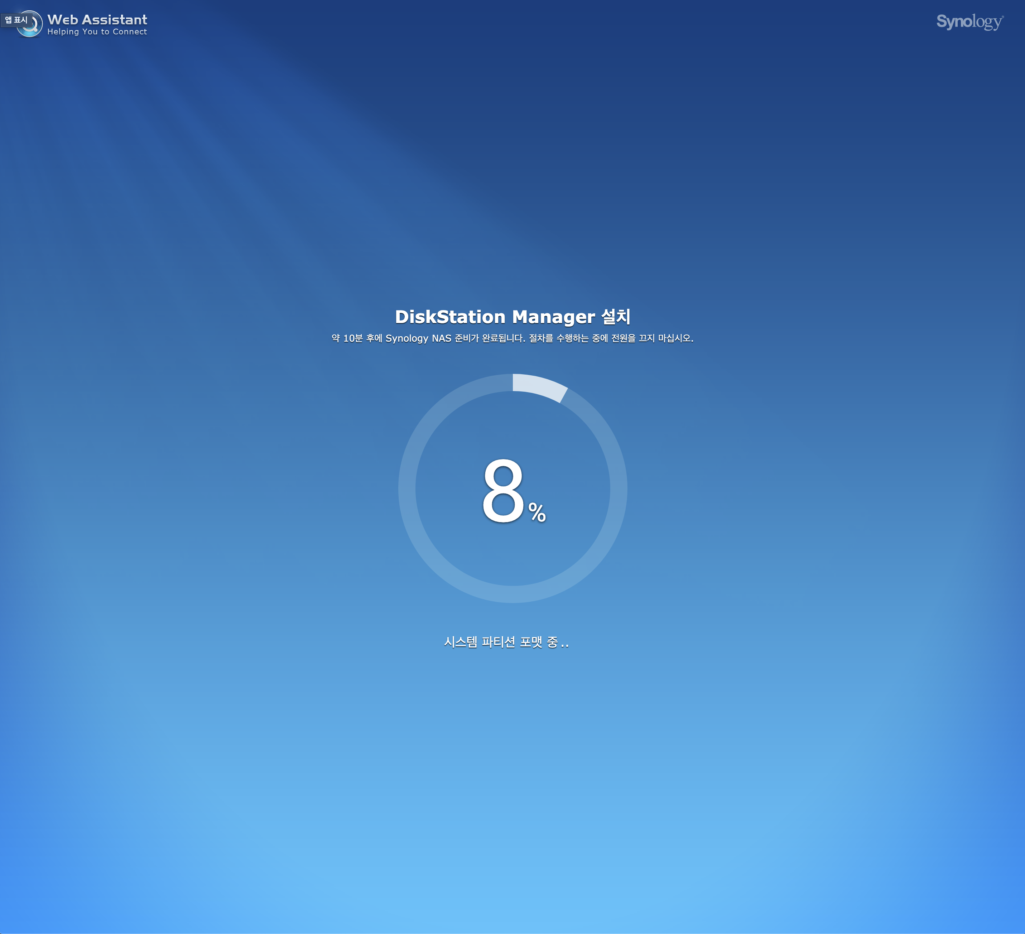This screenshot has height=934, width=1025.
Task: Click the left side of the progress ring
Action: tap(407, 488)
